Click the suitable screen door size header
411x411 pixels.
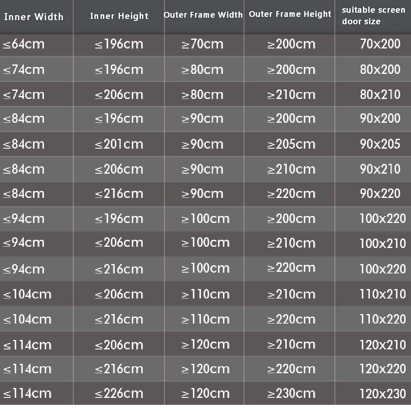pyautogui.click(x=373, y=16)
